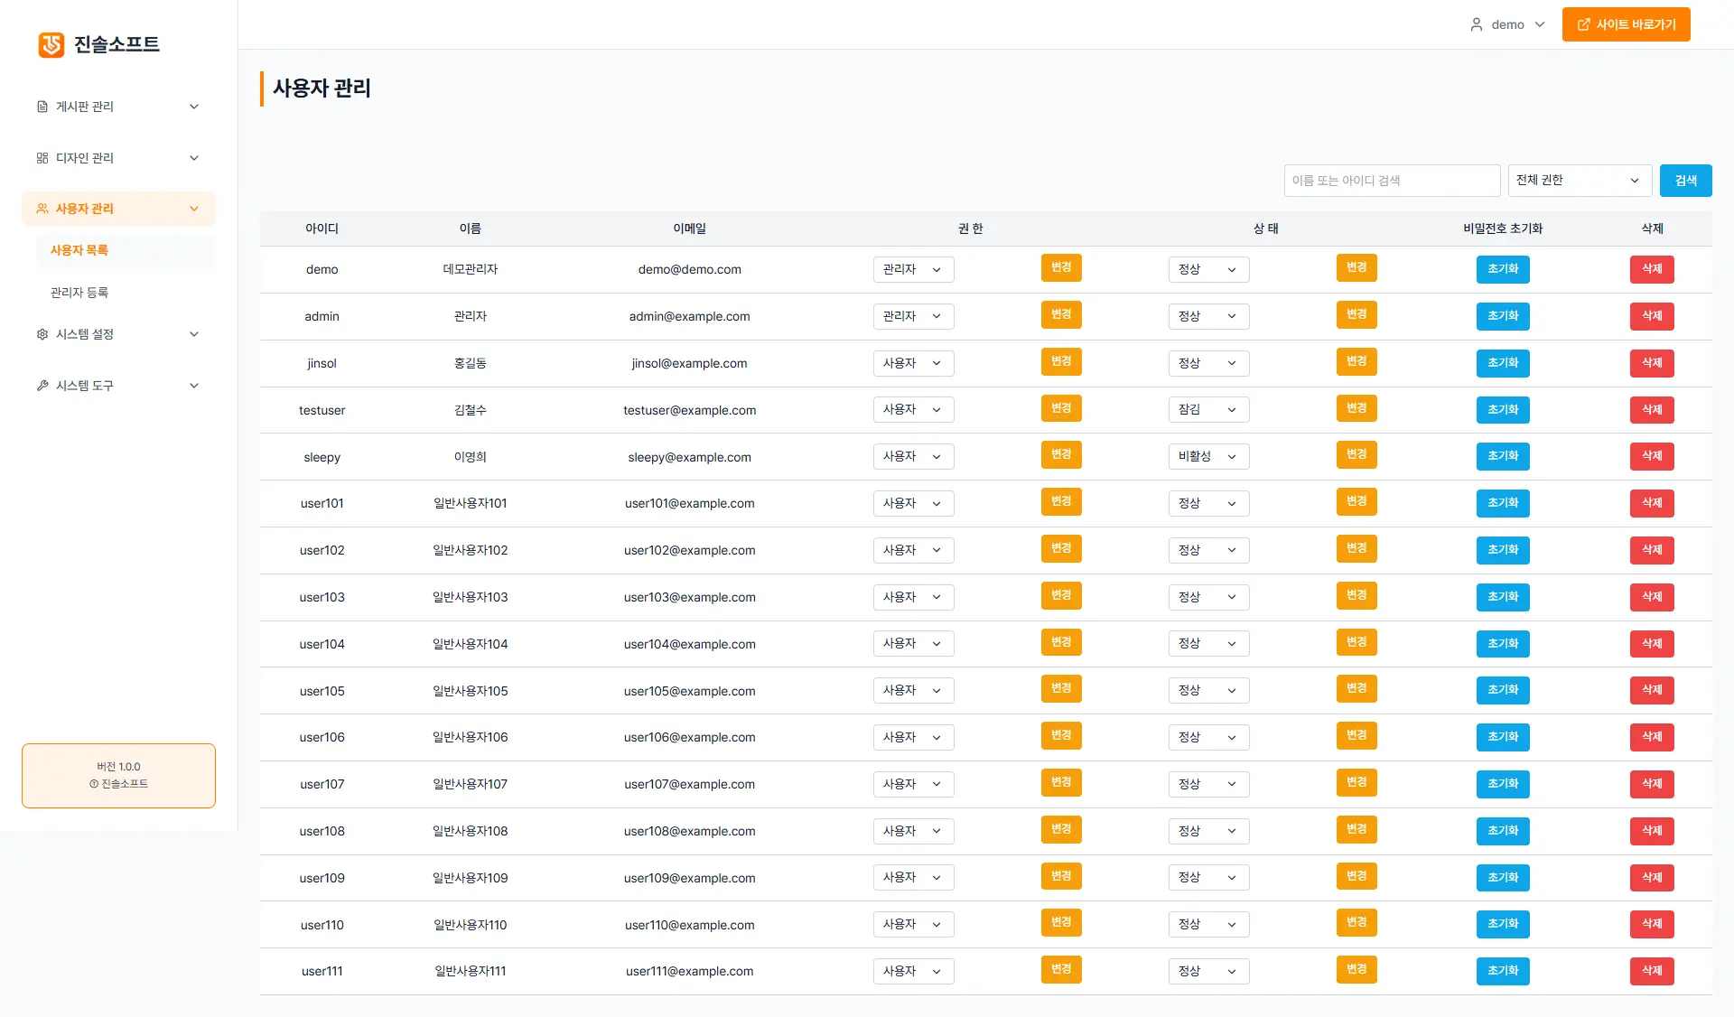Open the 비활성 status dropdown for sleepy
The image size is (1734, 1017).
(x=1207, y=457)
